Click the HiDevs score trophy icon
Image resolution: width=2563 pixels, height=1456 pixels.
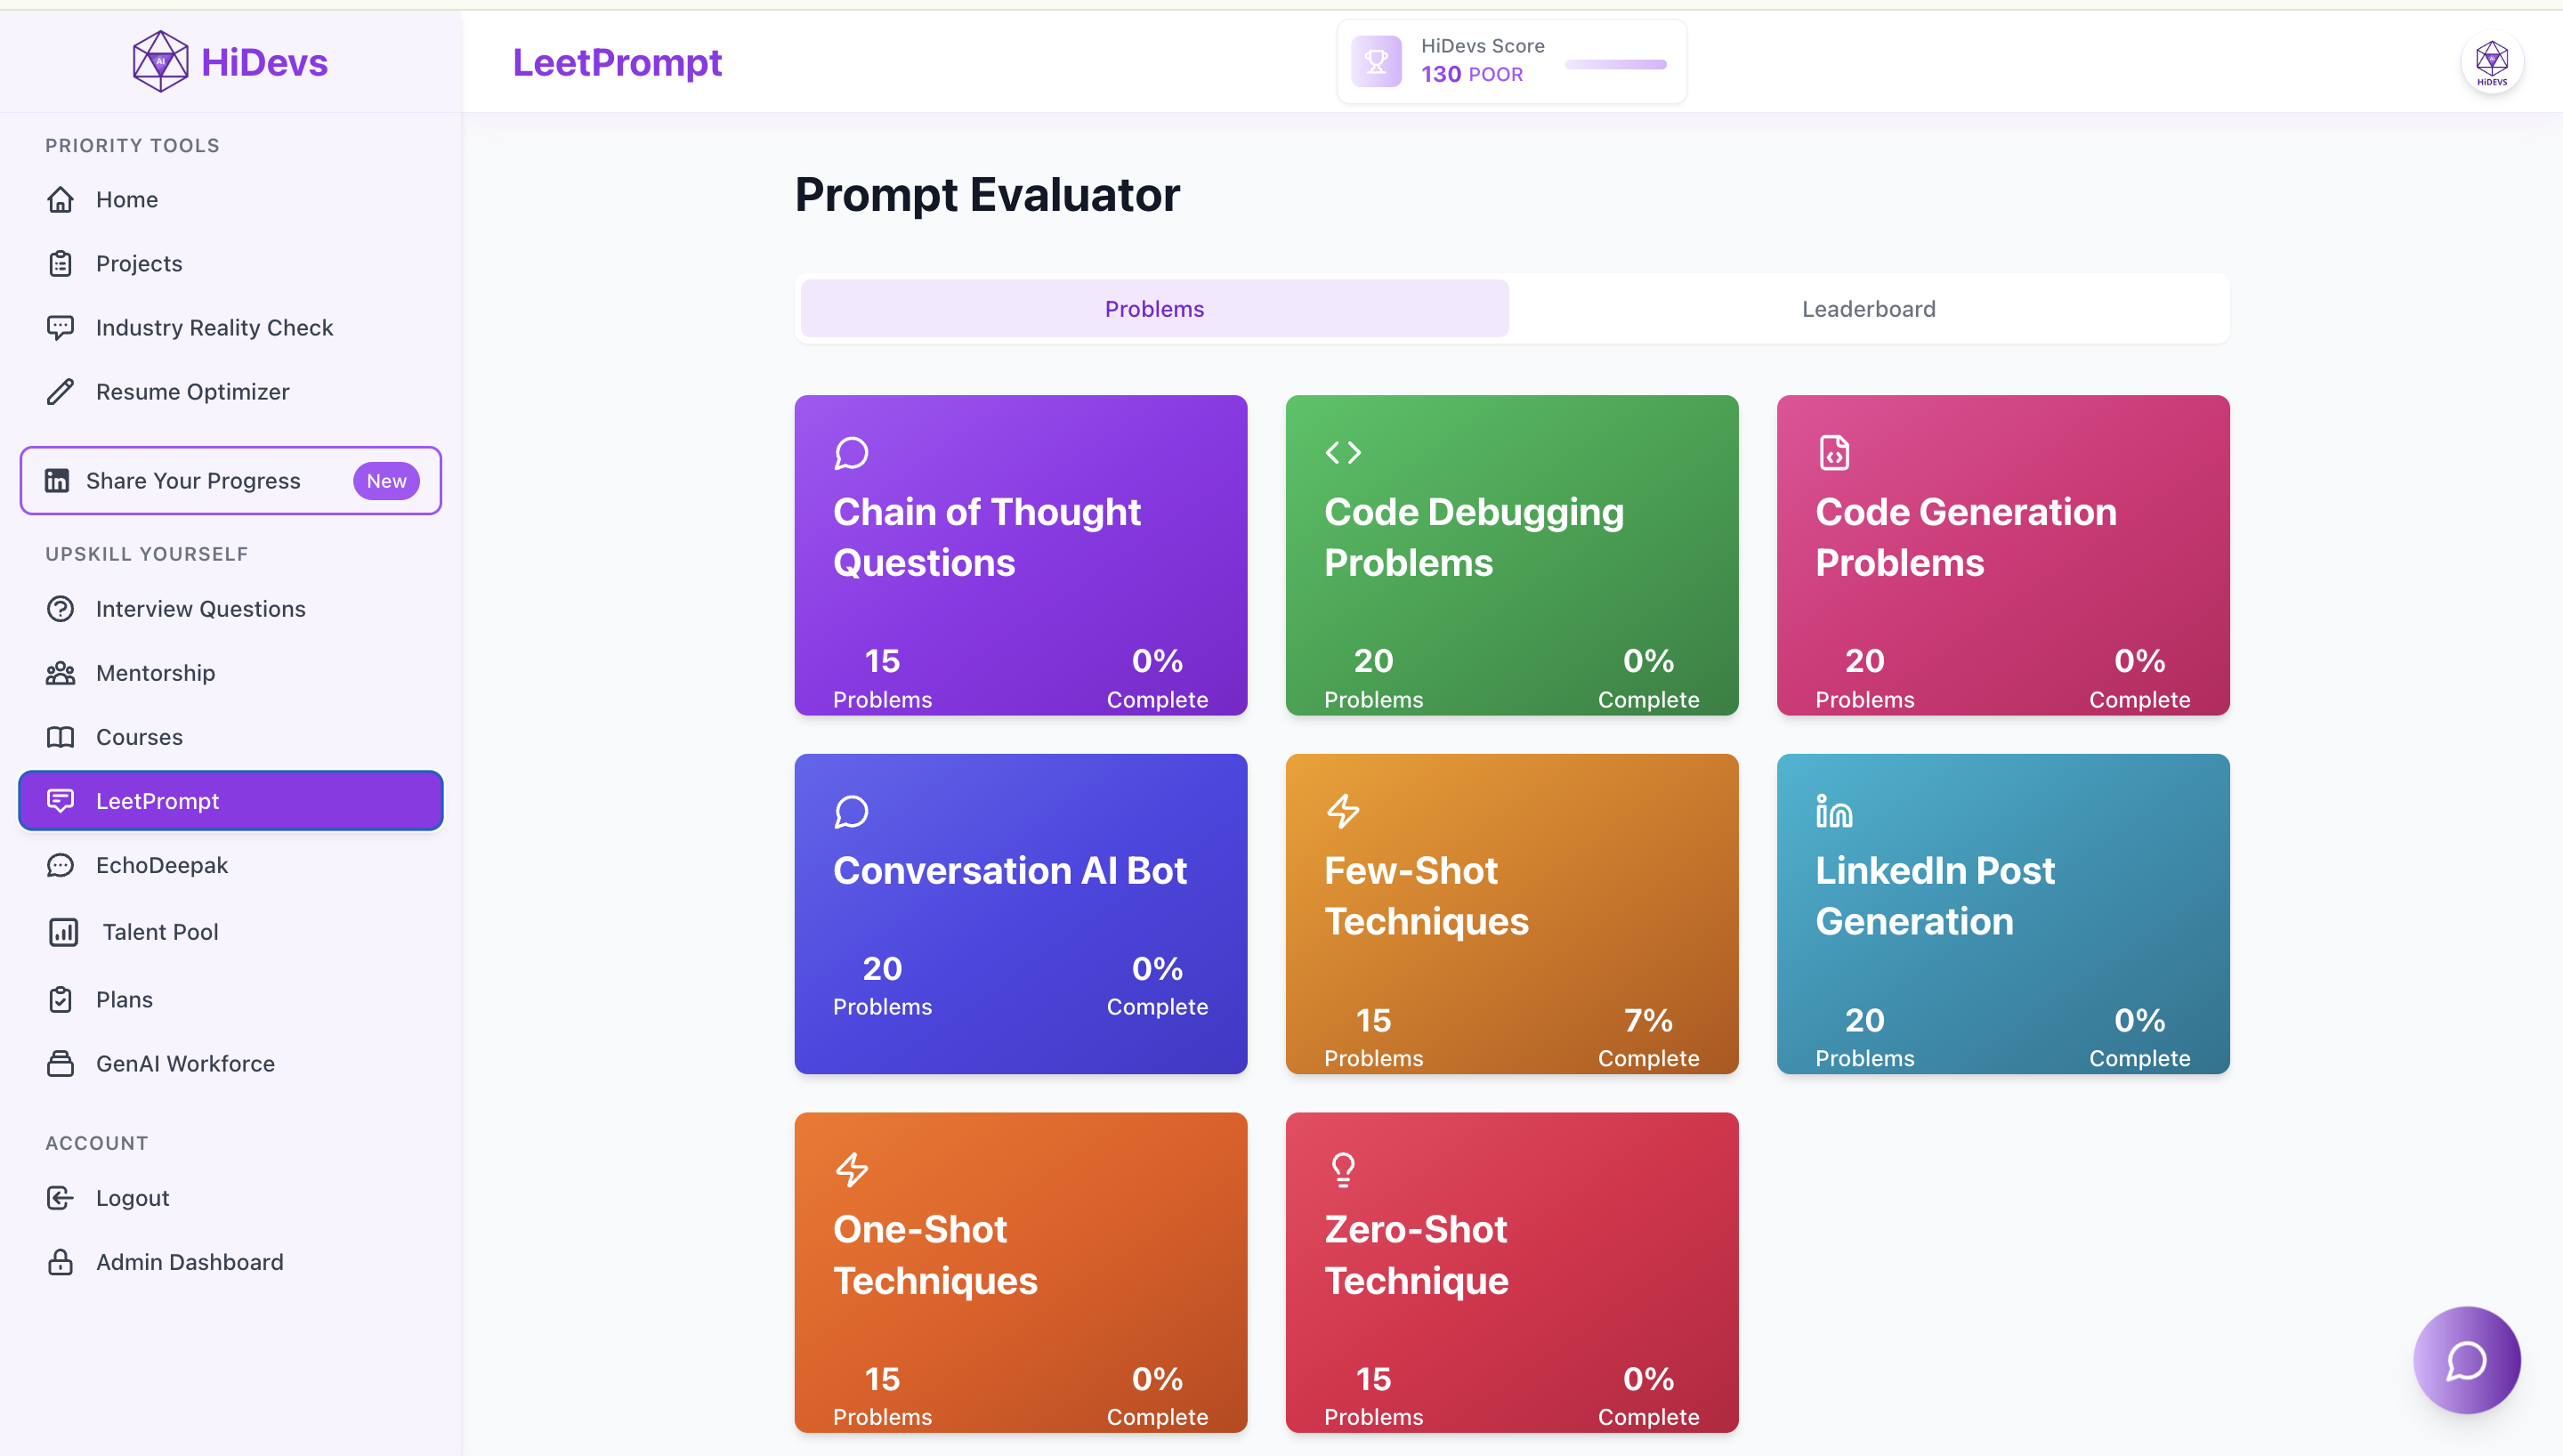(1377, 62)
